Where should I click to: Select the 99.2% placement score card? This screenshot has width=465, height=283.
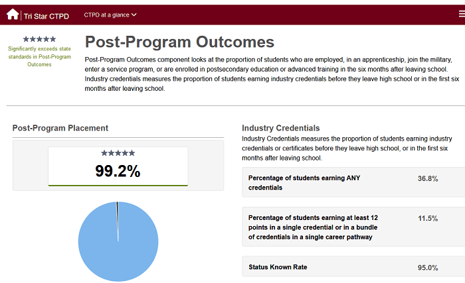[118, 166]
